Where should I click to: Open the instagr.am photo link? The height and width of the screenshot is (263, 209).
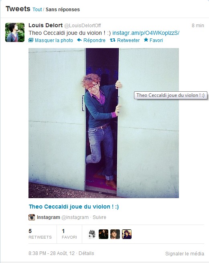pyautogui.click(x=146, y=33)
